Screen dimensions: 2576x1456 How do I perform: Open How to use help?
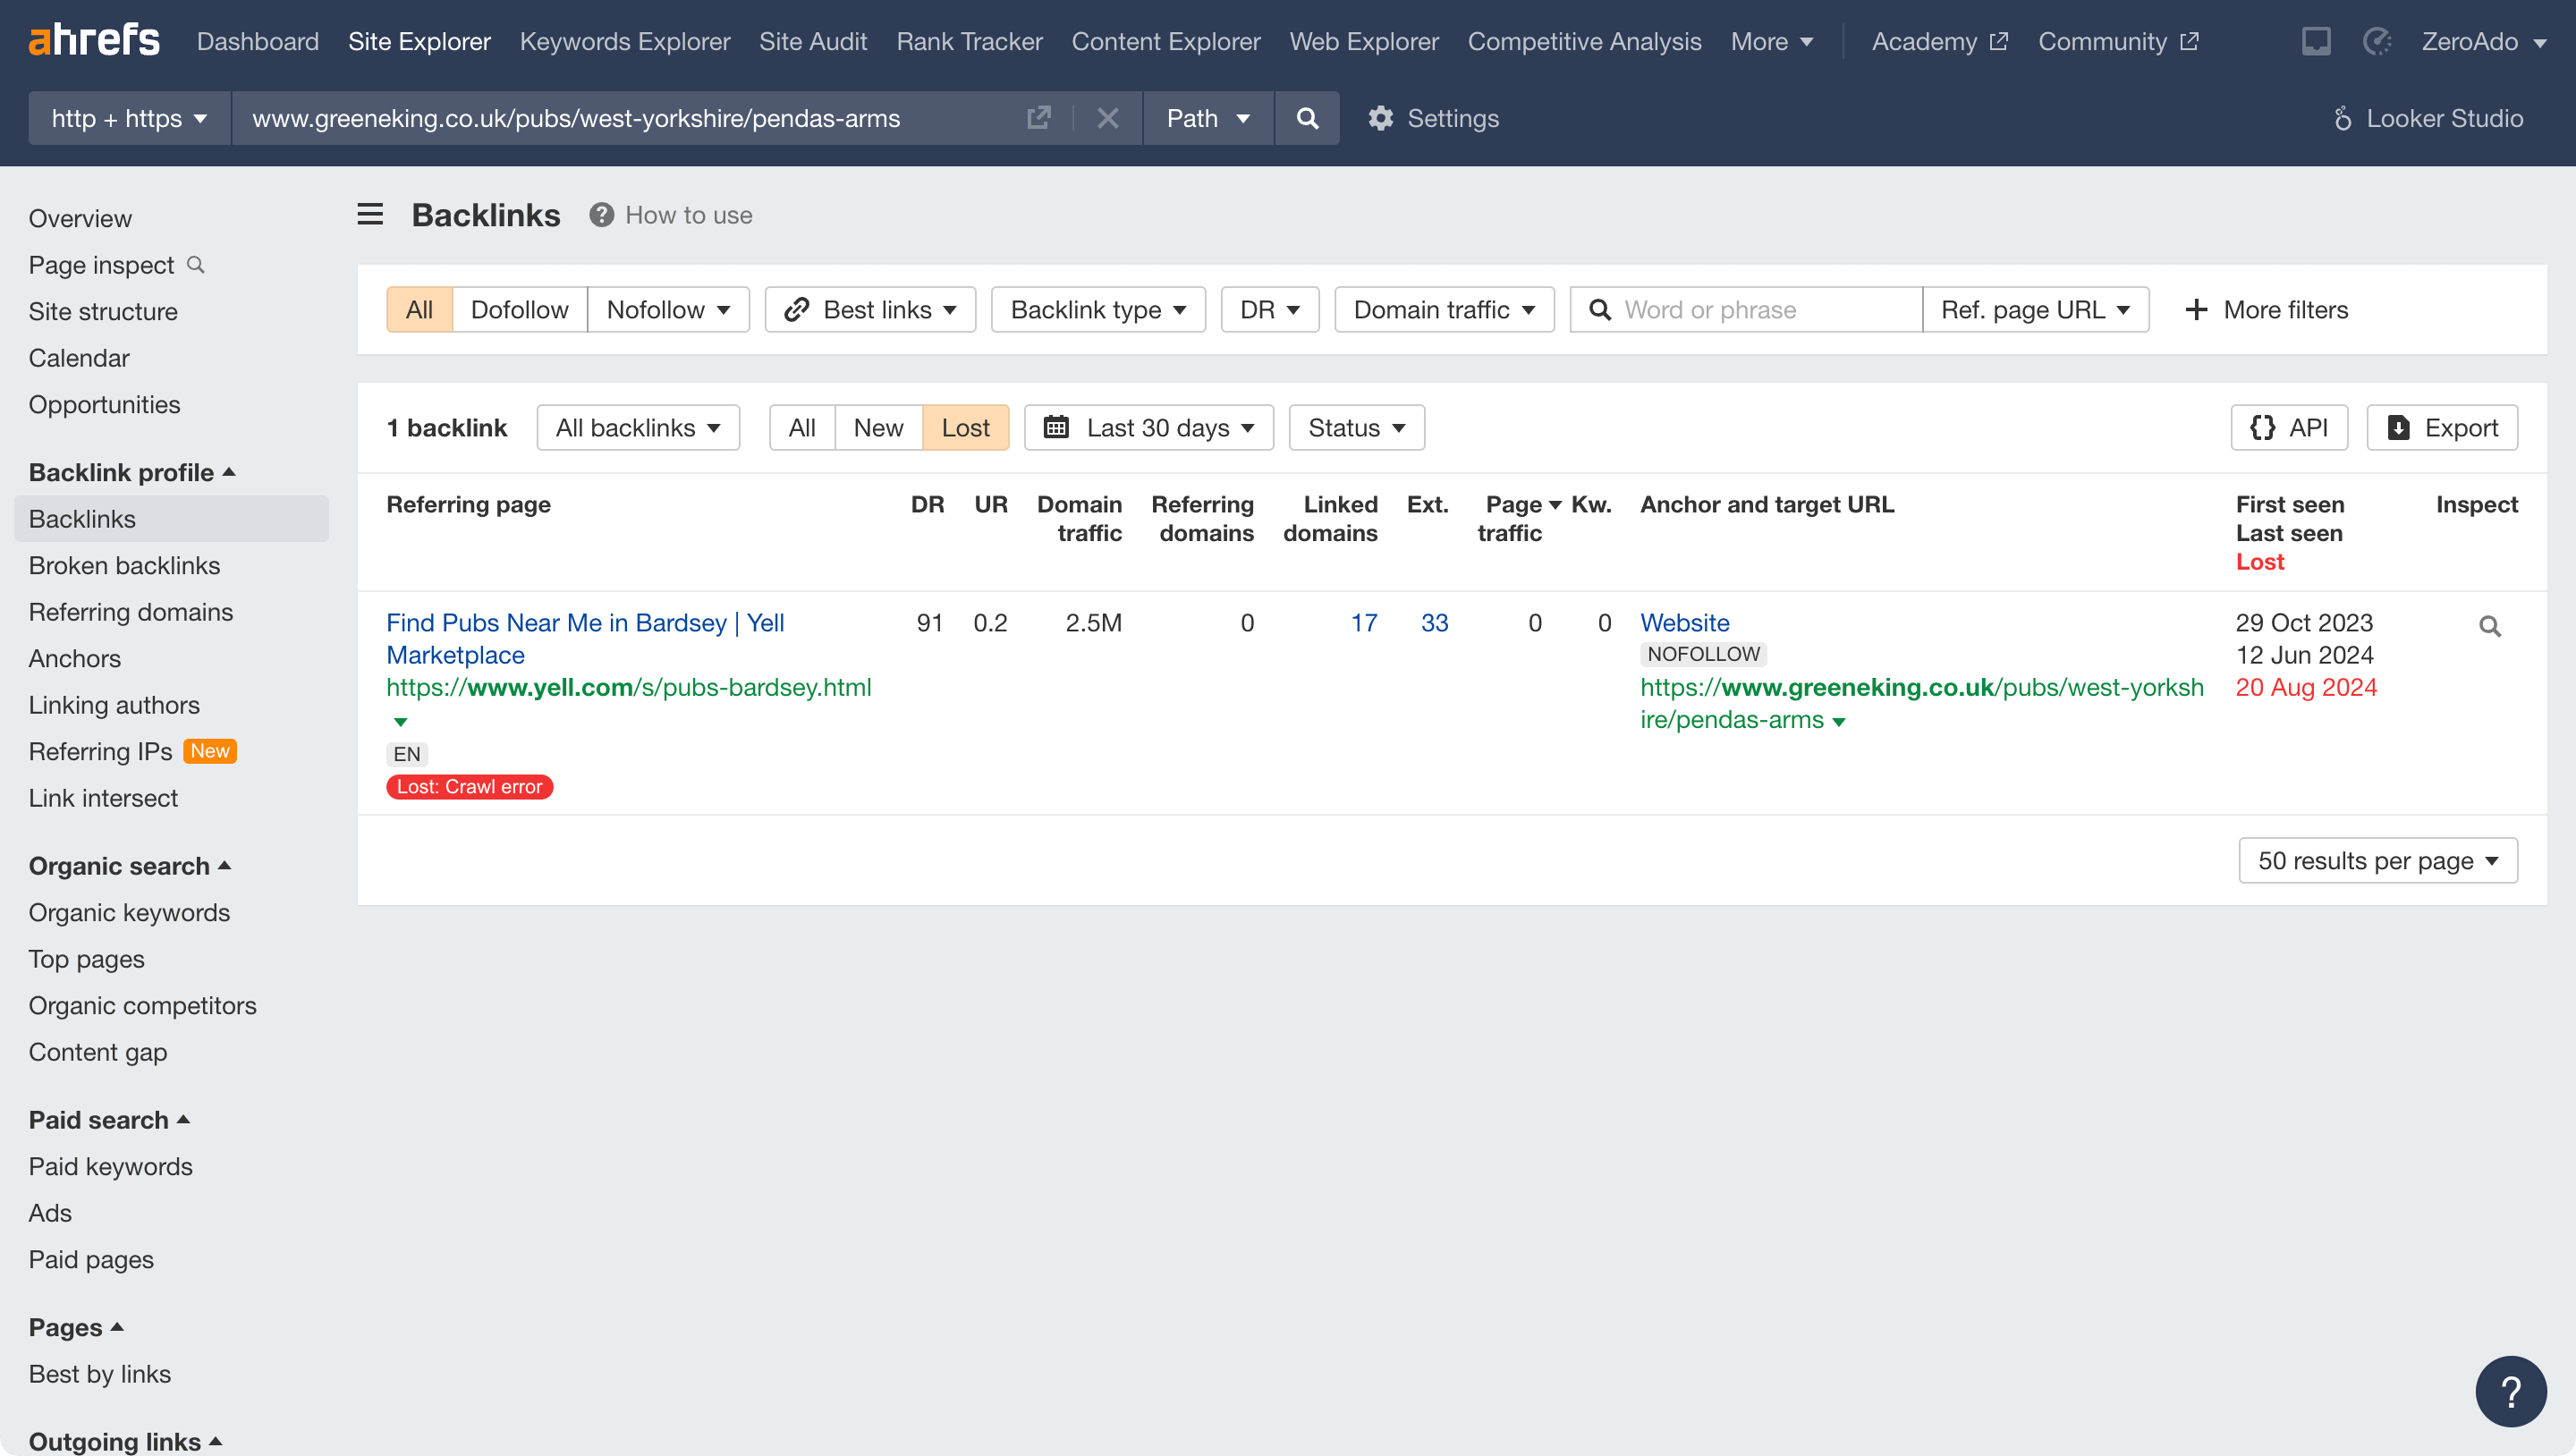671,215
